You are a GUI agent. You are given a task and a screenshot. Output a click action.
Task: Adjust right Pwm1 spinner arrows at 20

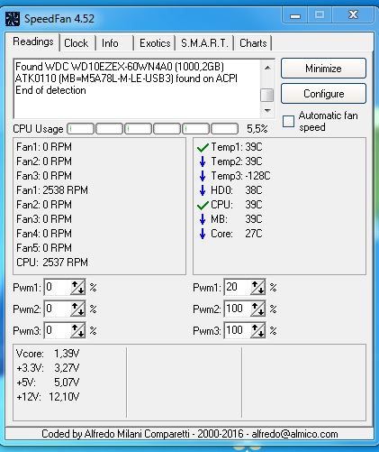tap(257, 288)
